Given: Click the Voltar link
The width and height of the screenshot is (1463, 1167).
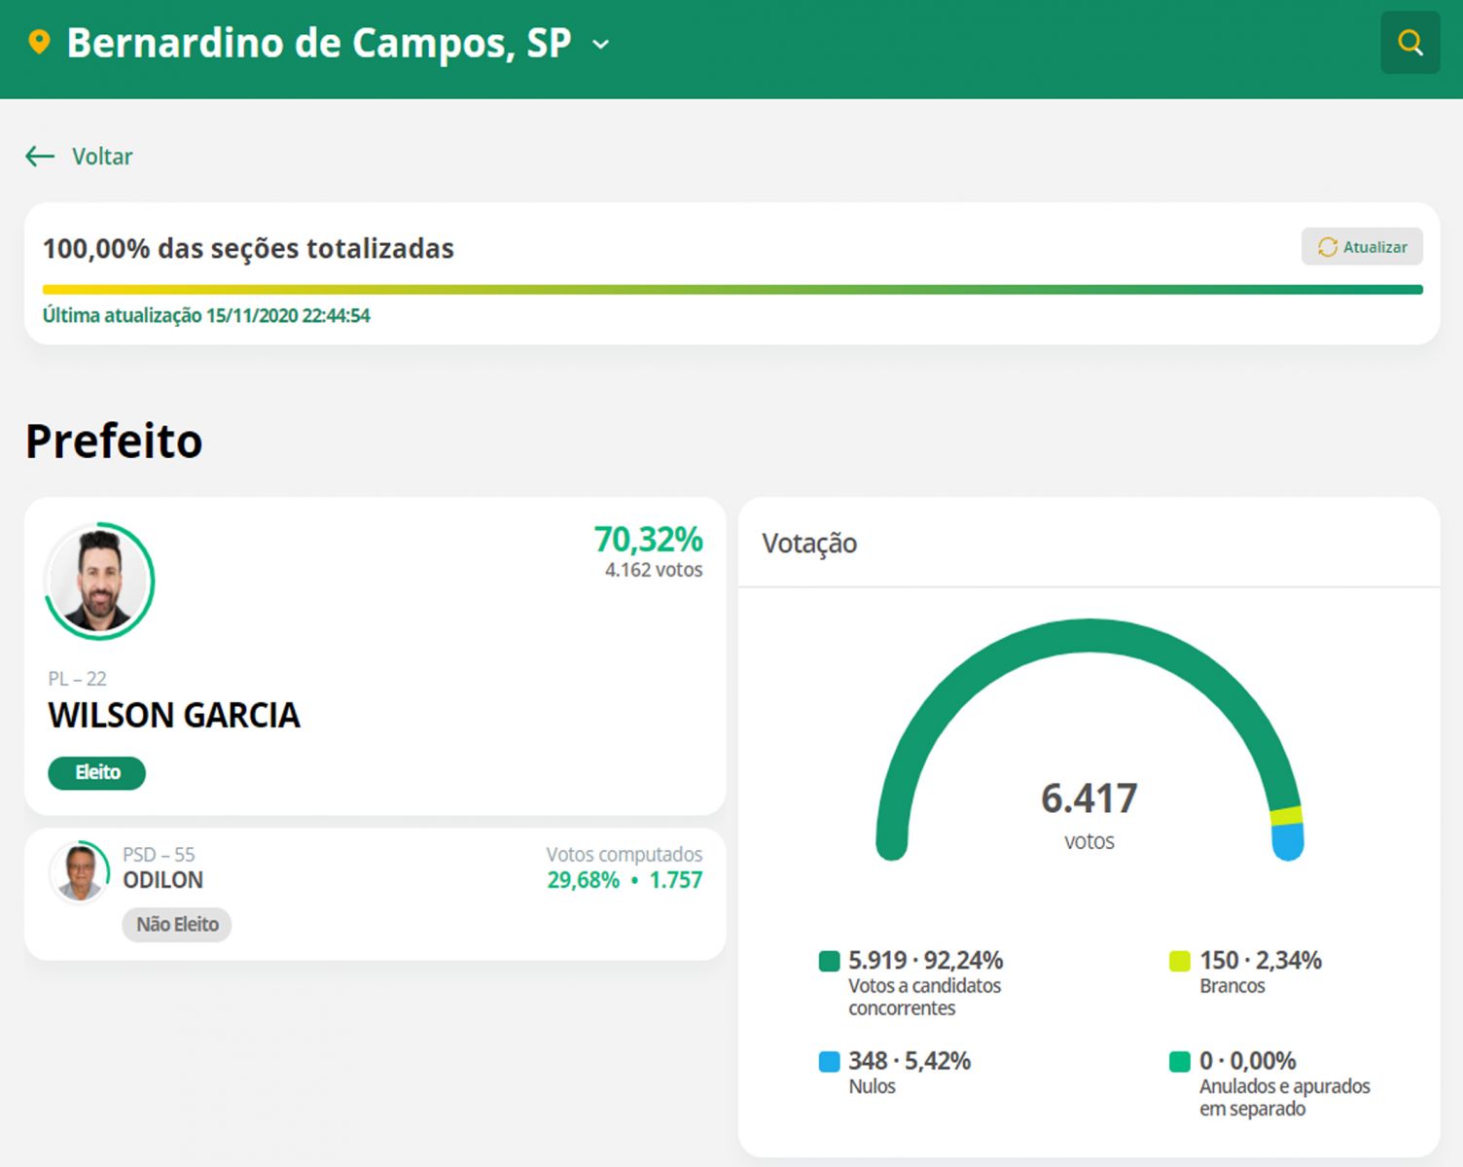Looking at the screenshot, I should click(102, 157).
